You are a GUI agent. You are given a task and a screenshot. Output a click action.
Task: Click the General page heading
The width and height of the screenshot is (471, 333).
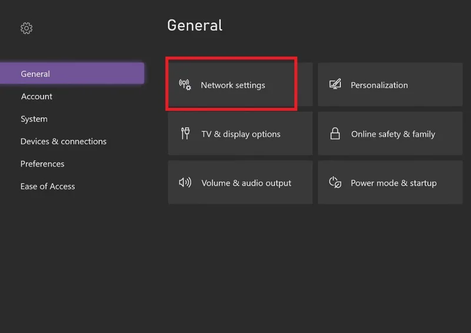(x=195, y=25)
